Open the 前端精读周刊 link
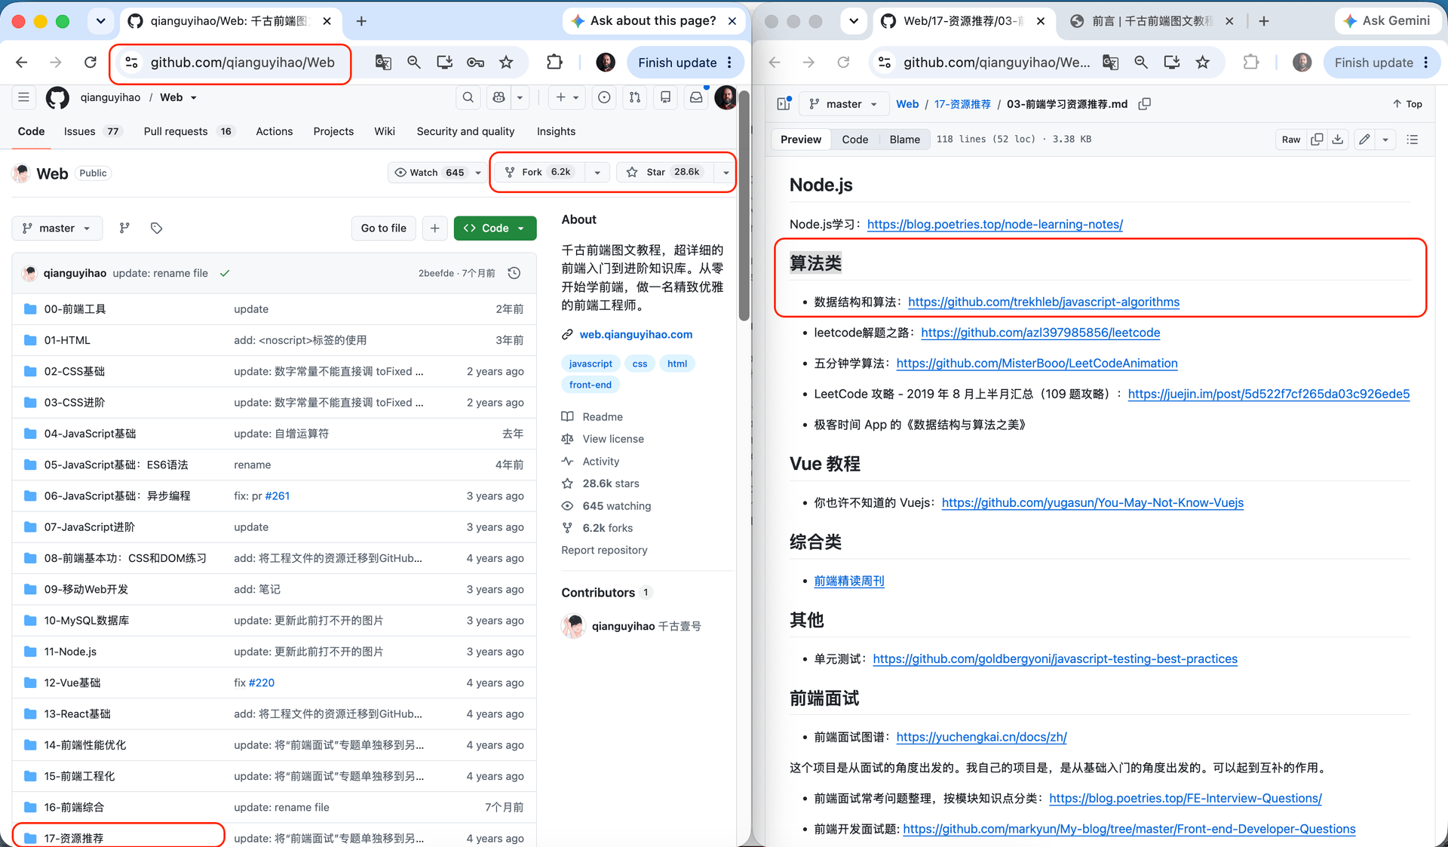 849,581
